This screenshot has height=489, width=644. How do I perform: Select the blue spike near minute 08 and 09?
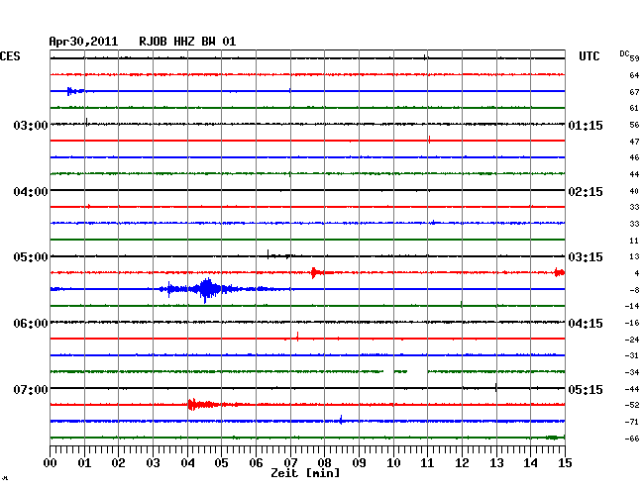(341, 420)
